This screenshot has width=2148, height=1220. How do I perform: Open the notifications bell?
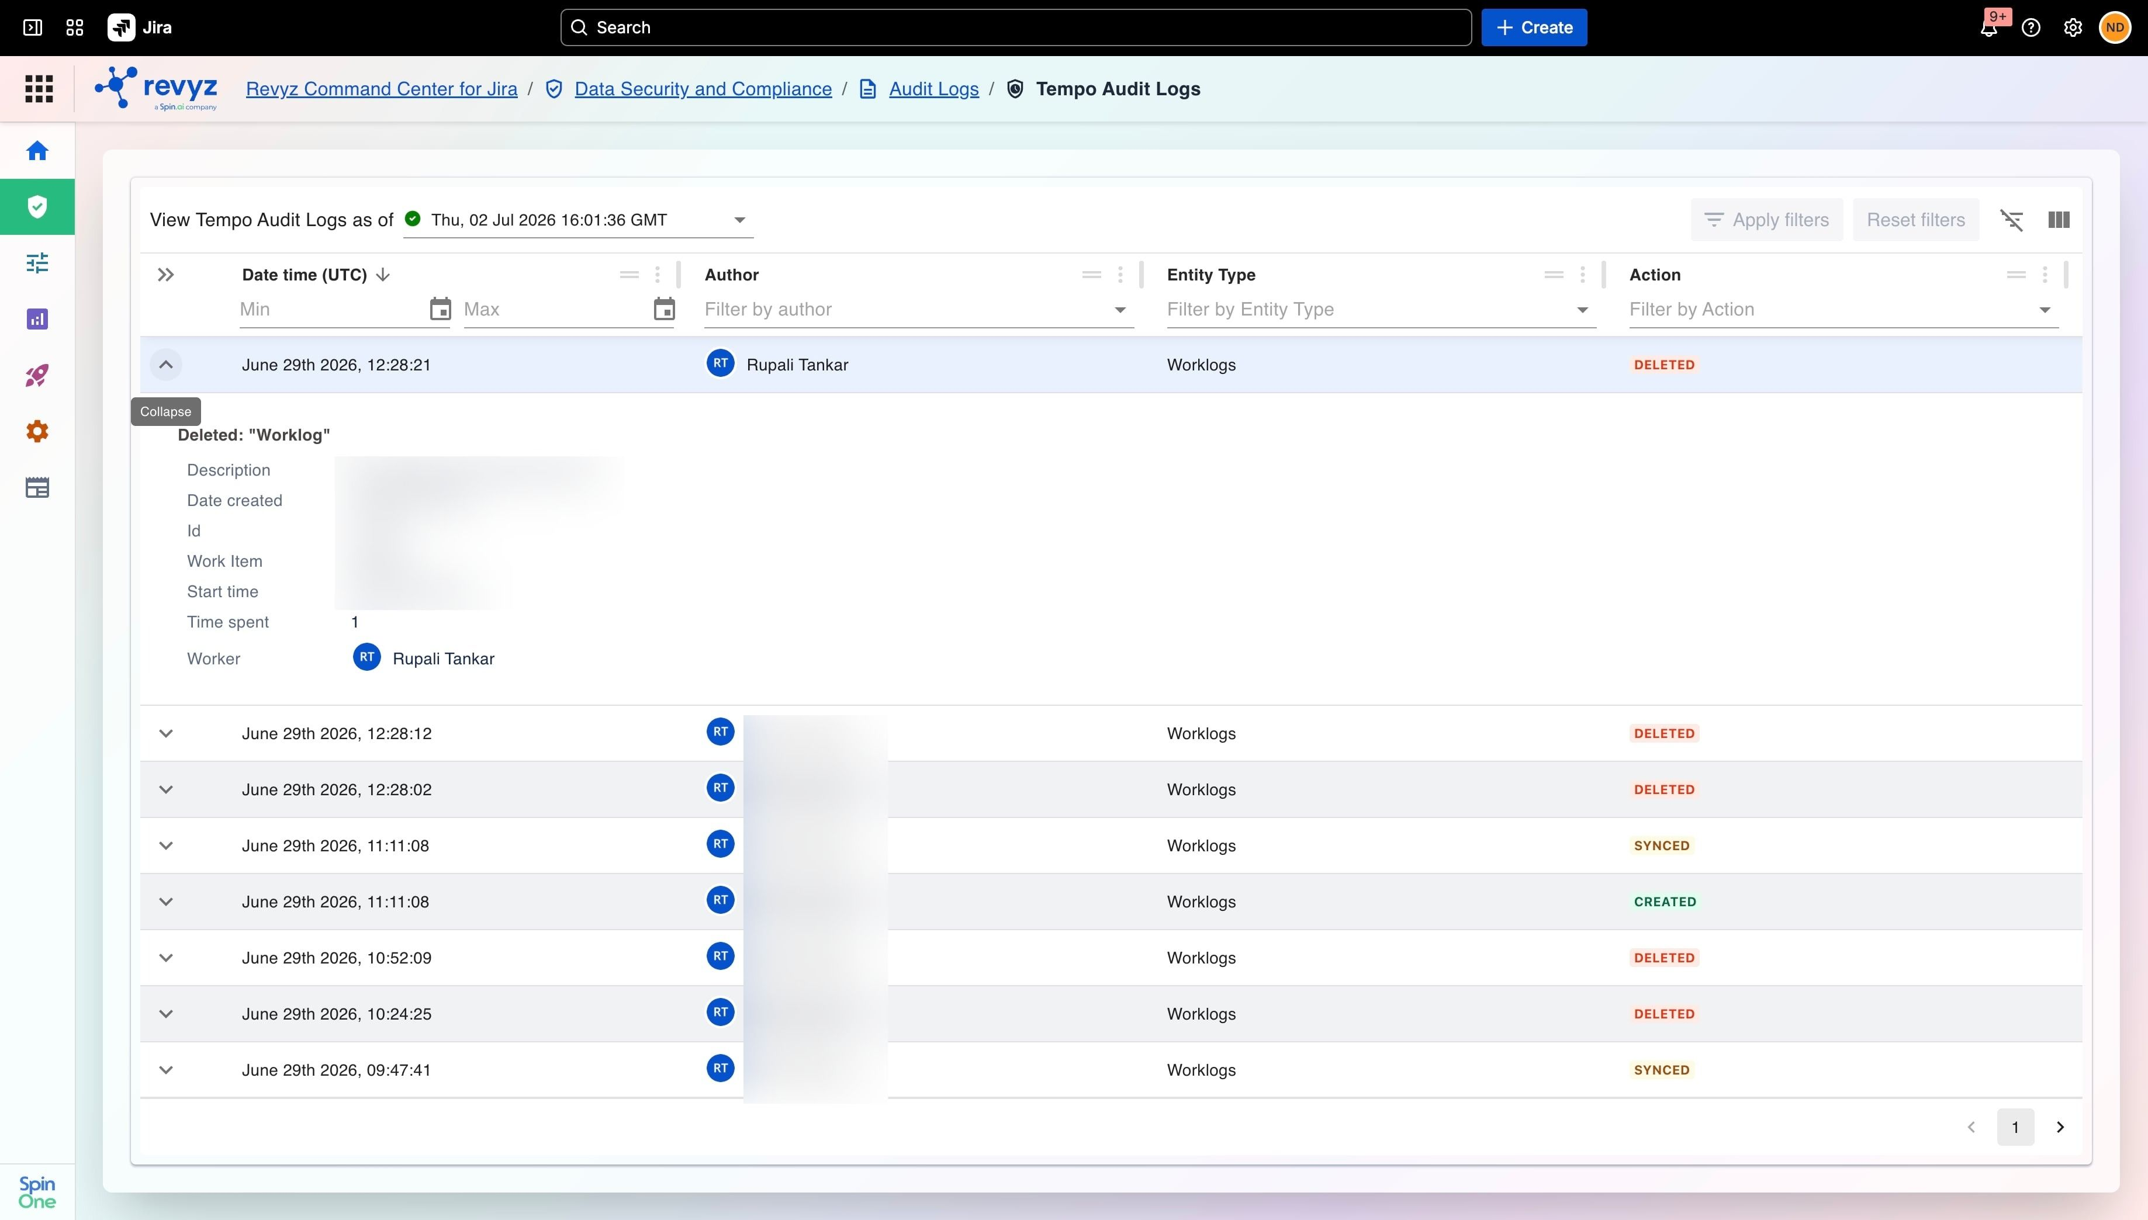(x=1989, y=27)
